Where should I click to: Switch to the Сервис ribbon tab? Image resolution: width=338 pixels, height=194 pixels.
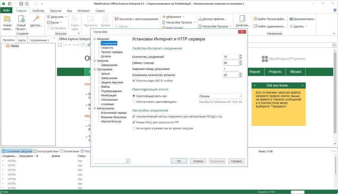[x=100, y=11]
